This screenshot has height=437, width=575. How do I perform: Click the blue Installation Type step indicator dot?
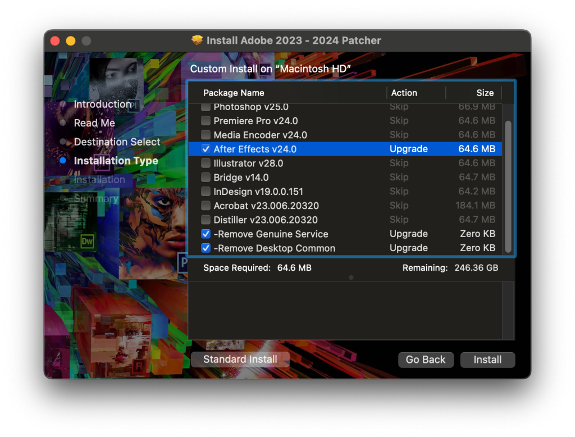pyautogui.click(x=63, y=161)
